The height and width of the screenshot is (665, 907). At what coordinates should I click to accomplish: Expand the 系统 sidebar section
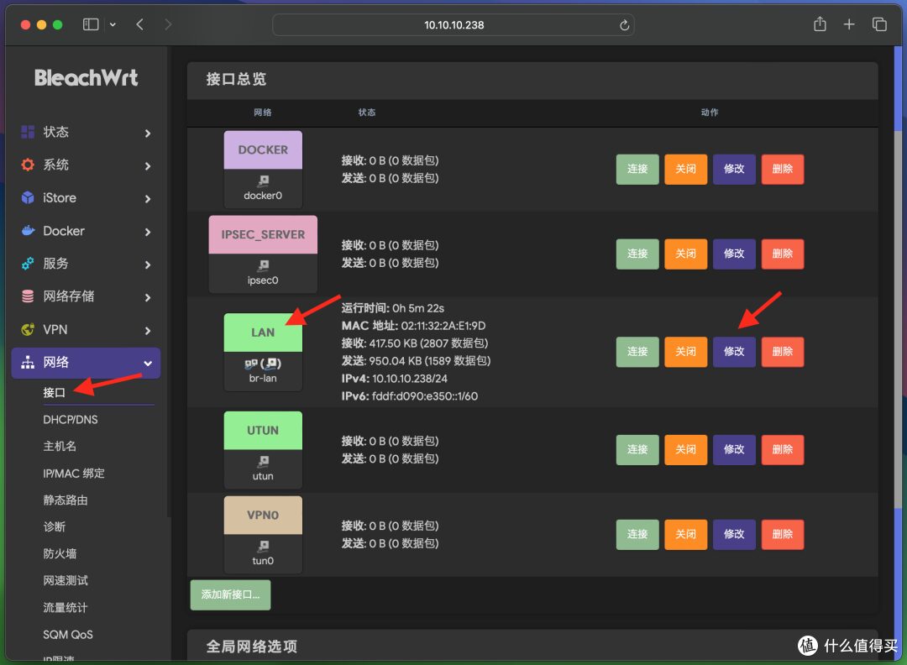(84, 165)
